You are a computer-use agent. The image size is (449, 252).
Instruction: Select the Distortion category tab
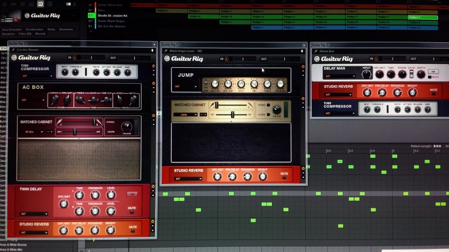pyautogui.click(x=66, y=29)
